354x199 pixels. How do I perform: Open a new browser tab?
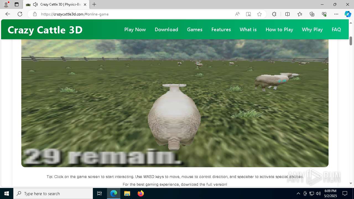coord(94,4)
